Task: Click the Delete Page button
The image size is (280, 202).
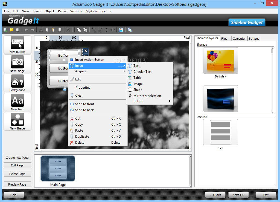Action: pos(17,174)
